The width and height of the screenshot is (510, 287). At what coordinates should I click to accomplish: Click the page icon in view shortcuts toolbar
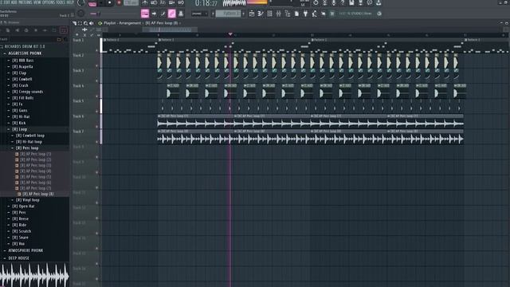(296, 14)
